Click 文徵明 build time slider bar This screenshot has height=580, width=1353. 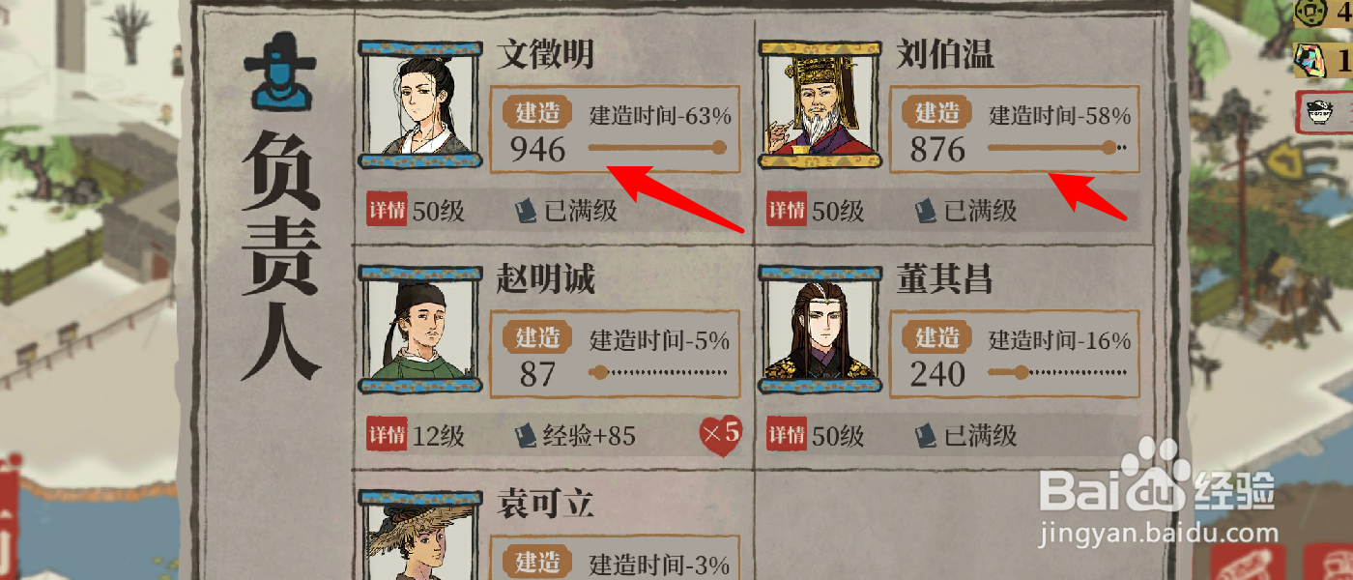[x=657, y=148]
